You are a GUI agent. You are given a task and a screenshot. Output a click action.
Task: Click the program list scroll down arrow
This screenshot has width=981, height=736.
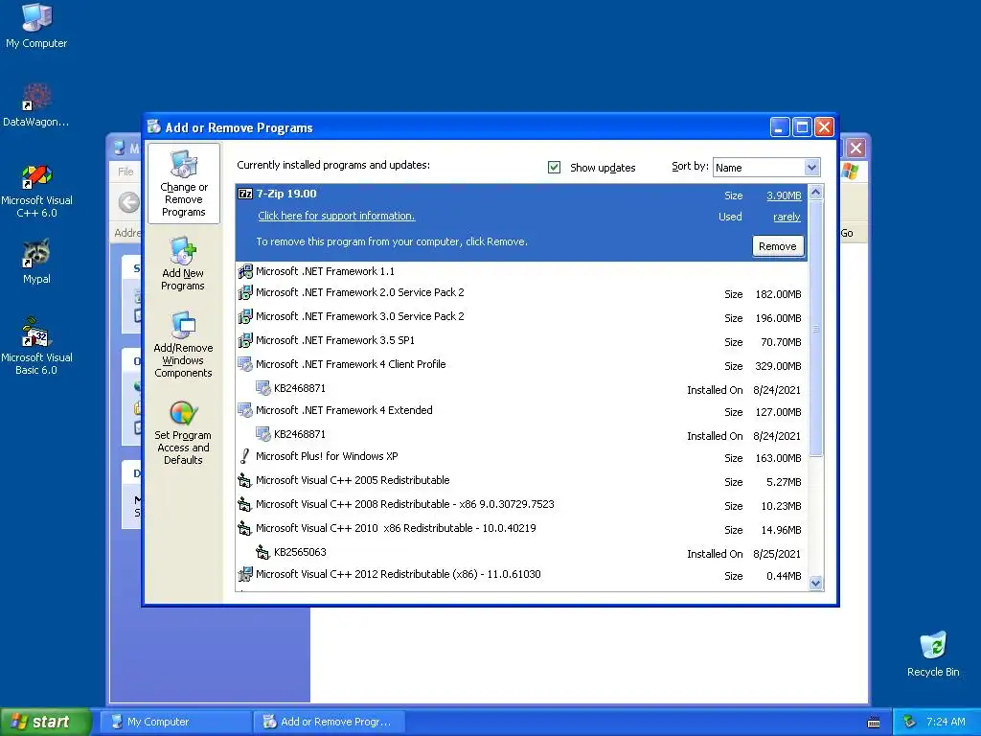816,584
